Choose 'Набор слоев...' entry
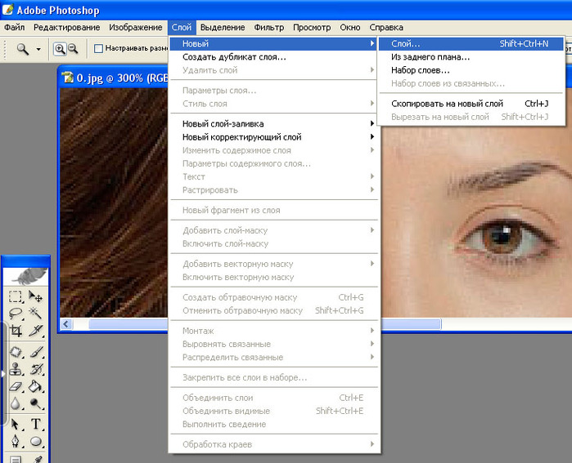The height and width of the screenshot is (463, 572). (471, 70)
